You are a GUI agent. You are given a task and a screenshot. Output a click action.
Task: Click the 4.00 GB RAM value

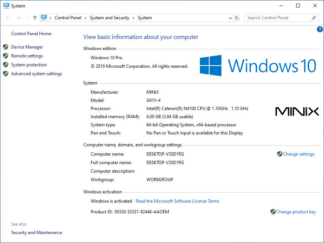170,117
